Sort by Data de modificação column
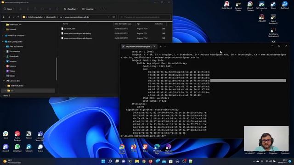Viewport: 294px width, 165px height. 123,24
